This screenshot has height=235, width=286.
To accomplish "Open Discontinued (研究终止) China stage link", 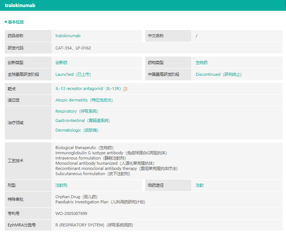I will pos(219,74).
